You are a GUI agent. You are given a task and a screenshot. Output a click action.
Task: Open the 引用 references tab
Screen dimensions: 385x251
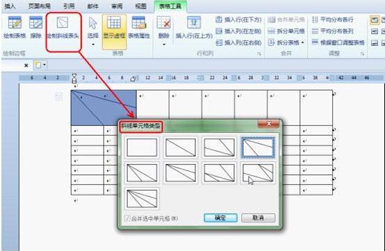click(x=69, y=6)
